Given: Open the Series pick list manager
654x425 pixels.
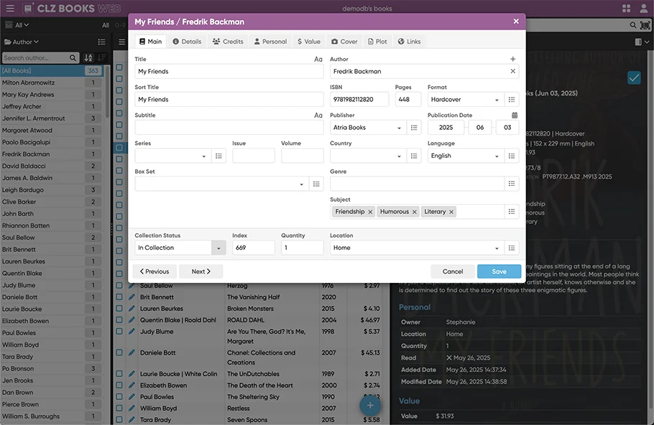Looking at the screenshot, I should 218,156.
